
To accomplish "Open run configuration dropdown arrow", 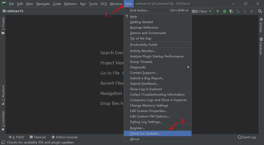I will (x=210, y=11).
